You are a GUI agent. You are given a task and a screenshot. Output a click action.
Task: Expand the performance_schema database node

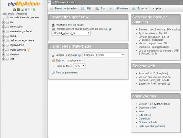pyautogui.click(x=4, y=41)
